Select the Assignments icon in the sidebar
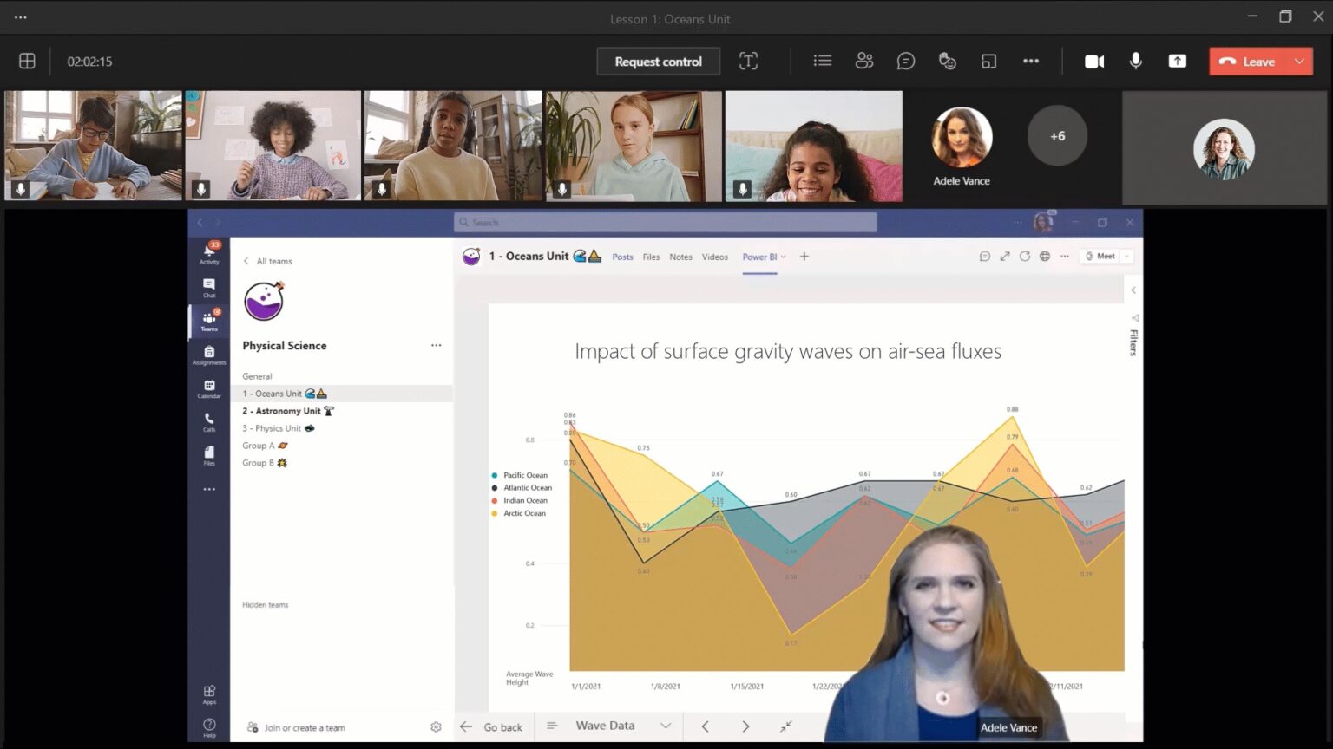The width and height of the screenshot is (1333, 749). (209, 354)
